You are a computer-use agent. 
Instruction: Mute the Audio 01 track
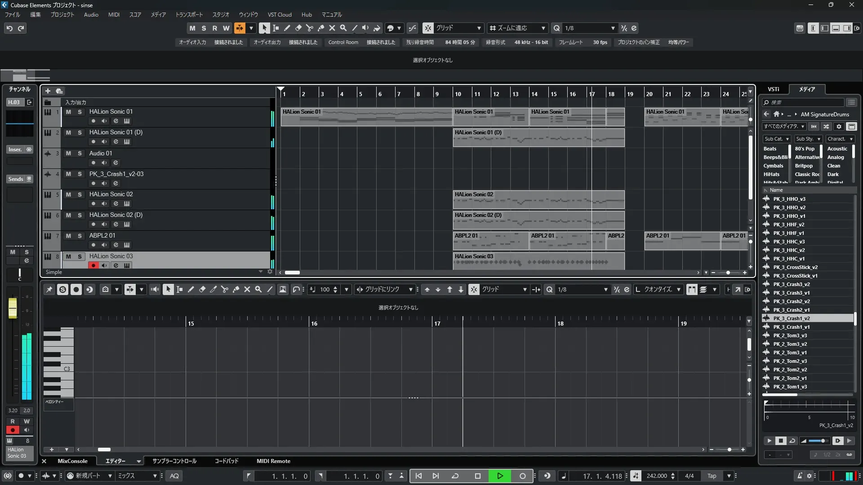(68, 153)
